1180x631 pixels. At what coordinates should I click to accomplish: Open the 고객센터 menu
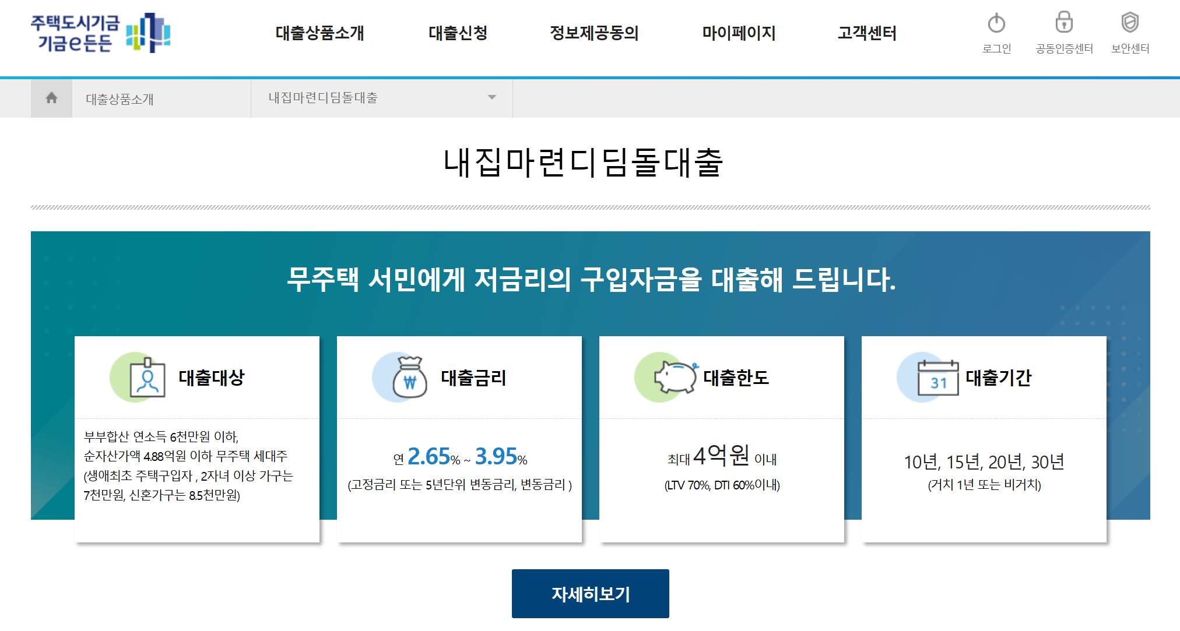pyautogui.click(x=867, y=34)
